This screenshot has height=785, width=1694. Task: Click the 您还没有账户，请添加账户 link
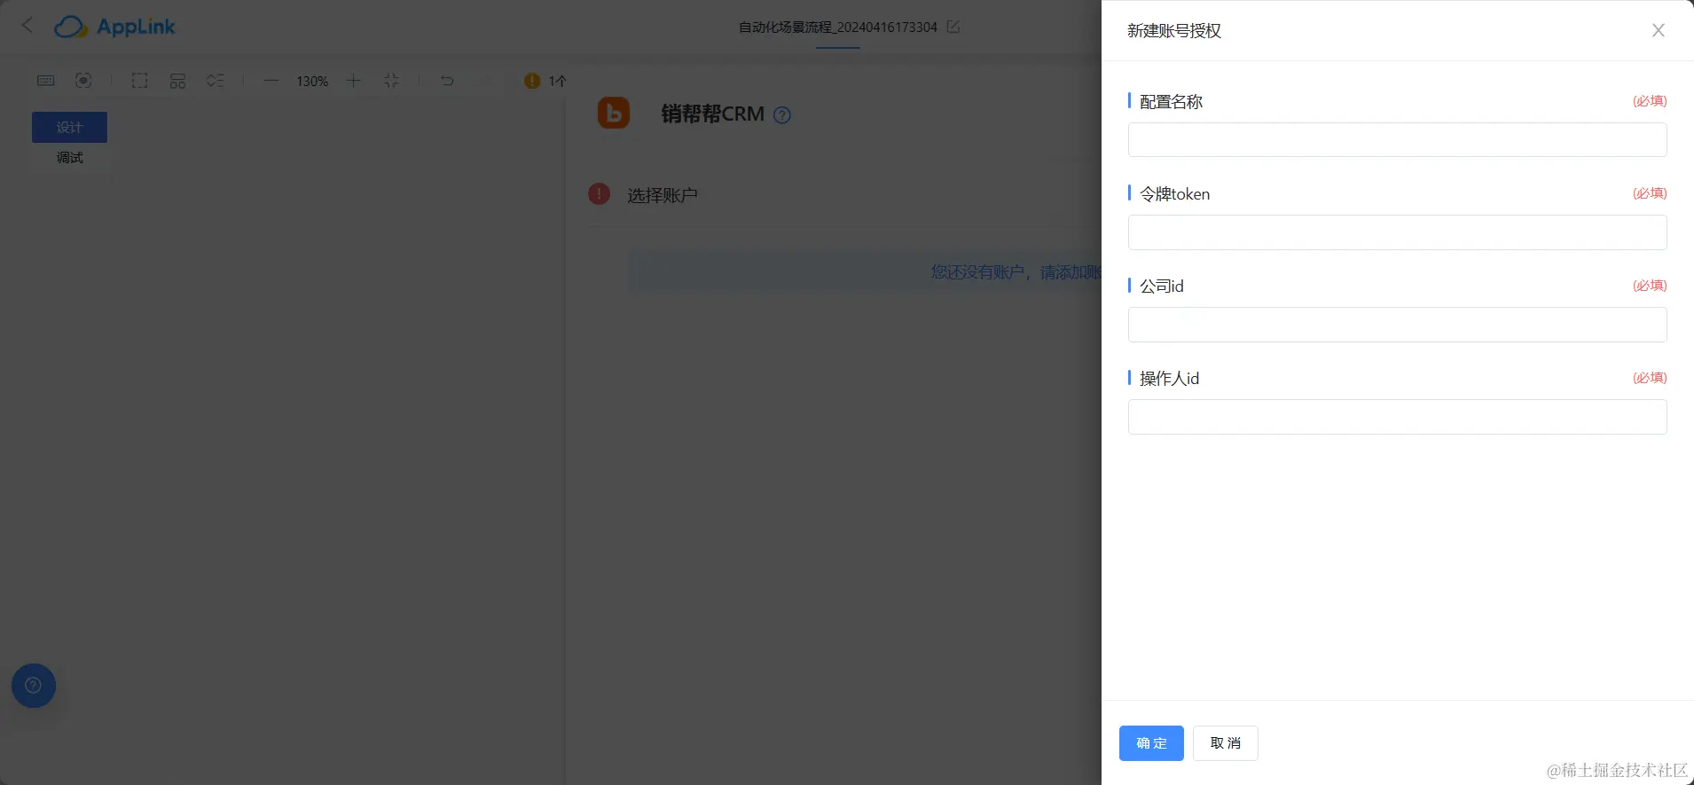(x=1015, y=271)
